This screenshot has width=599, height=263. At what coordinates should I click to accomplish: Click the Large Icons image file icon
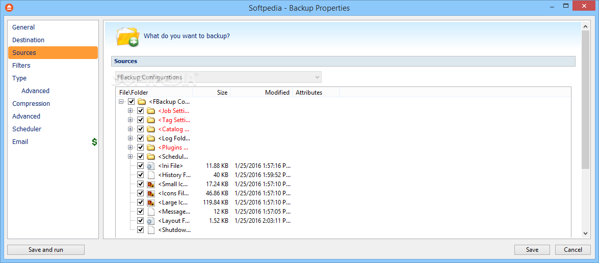(x=151, y=202)
